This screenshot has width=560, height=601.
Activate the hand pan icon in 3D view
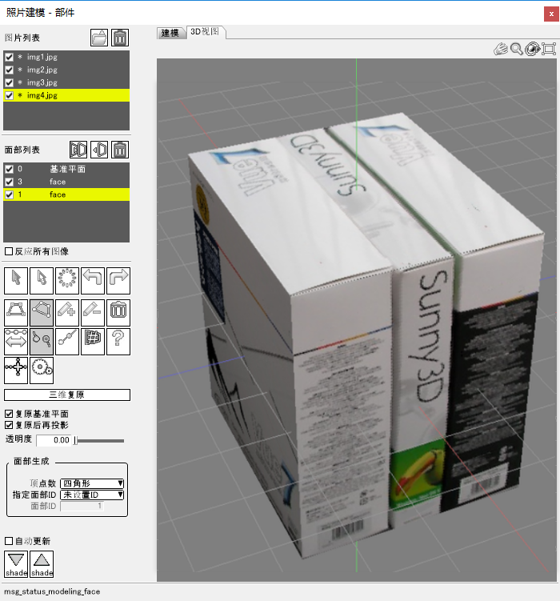501,49
